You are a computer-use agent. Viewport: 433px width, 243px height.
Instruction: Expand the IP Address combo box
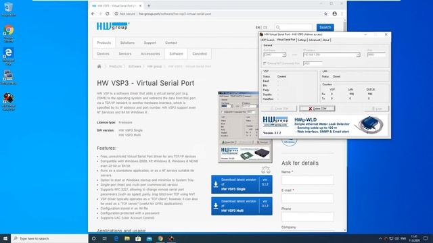tap(358, 55)
